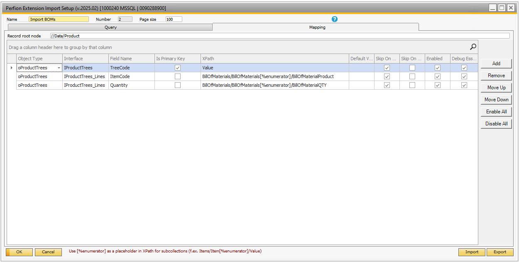This screenshot has height=262, width=519.
Task: Select XPath cell ending in BillOfMaterialQTY
Action: pos(275,85)
